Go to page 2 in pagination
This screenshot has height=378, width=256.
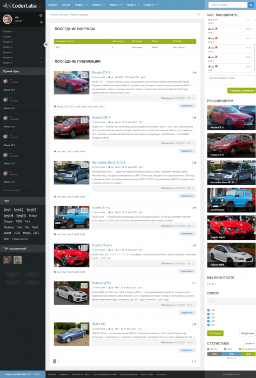click(x=58, y=361)
